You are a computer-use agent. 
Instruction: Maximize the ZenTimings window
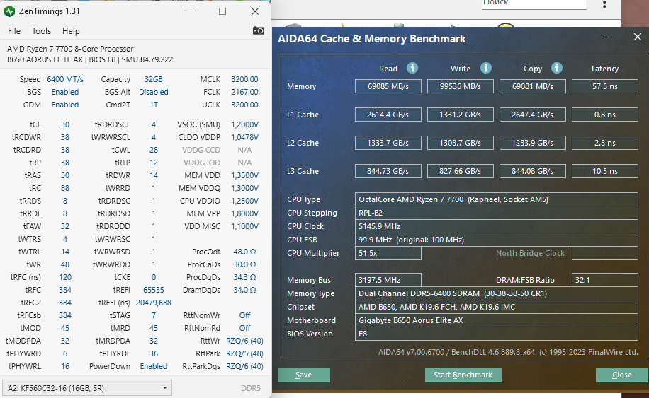point(222,11)
